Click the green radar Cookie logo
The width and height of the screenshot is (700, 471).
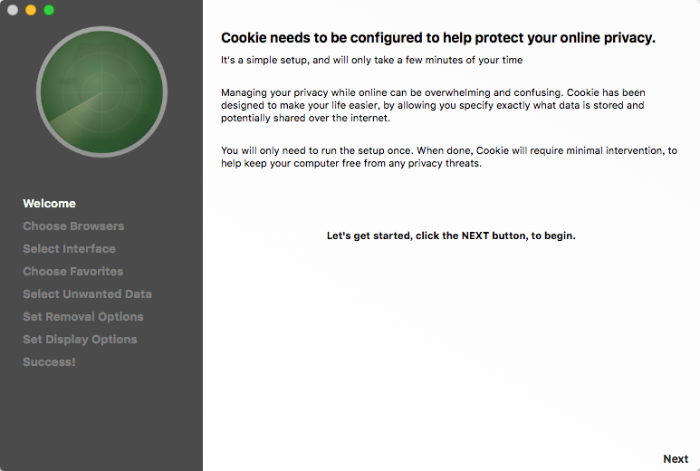click(x=101, y=92)
